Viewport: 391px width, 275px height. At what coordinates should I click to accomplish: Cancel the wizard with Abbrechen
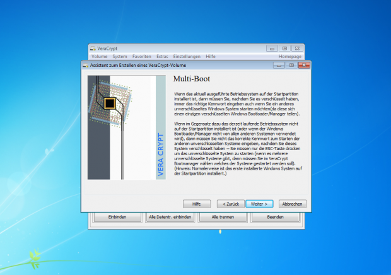coord(292,204)
